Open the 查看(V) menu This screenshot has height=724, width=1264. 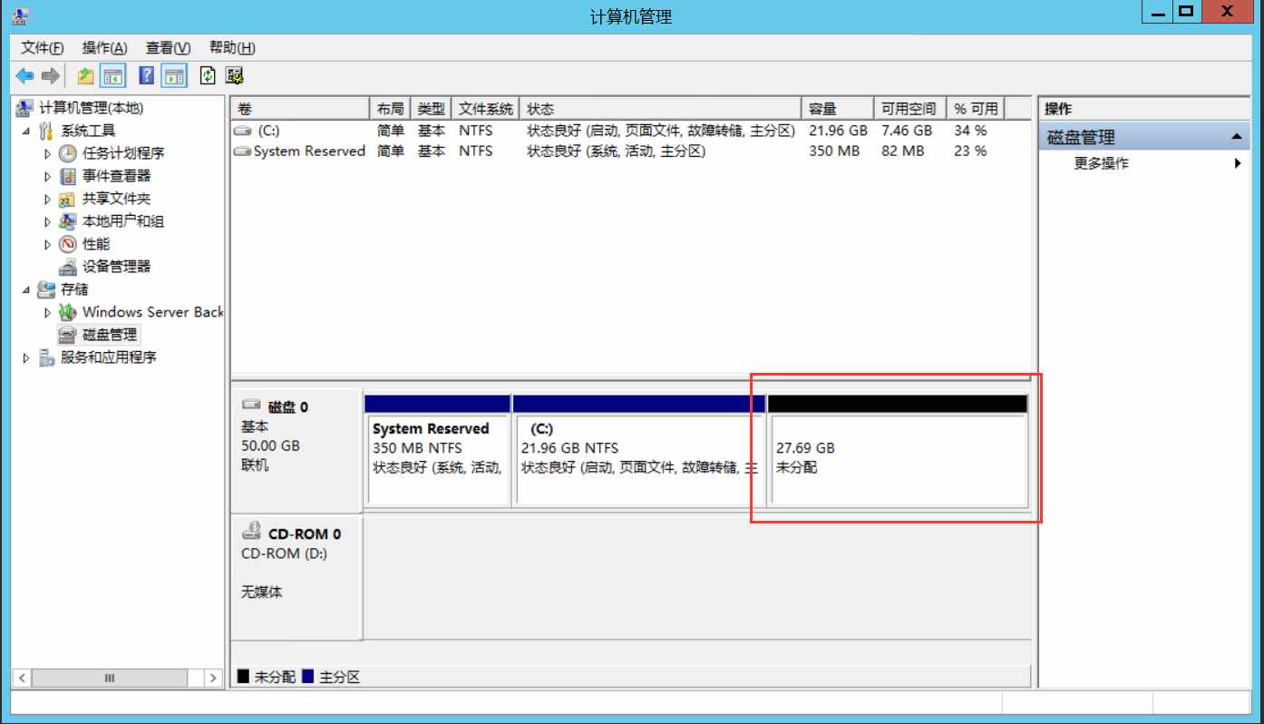point(168,48)
